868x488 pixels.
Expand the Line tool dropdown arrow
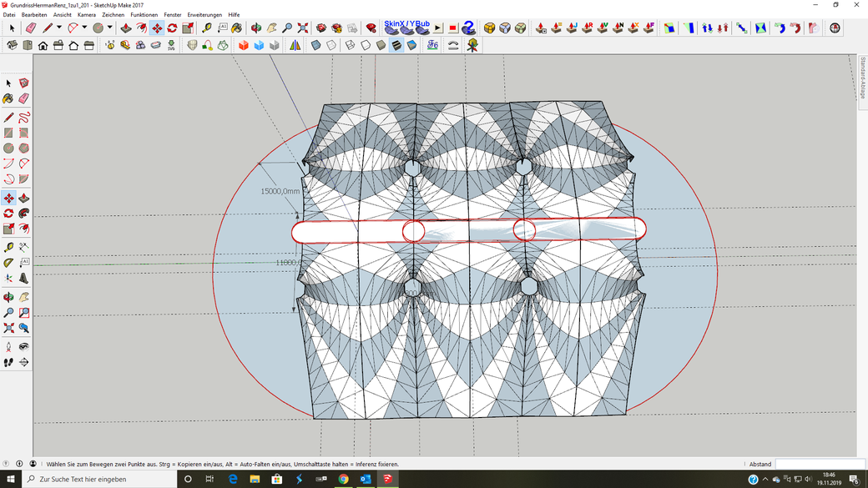click(x=59, y=28)
